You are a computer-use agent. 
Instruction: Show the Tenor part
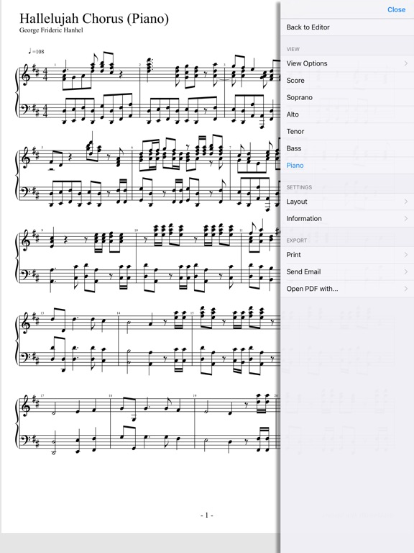347,131
